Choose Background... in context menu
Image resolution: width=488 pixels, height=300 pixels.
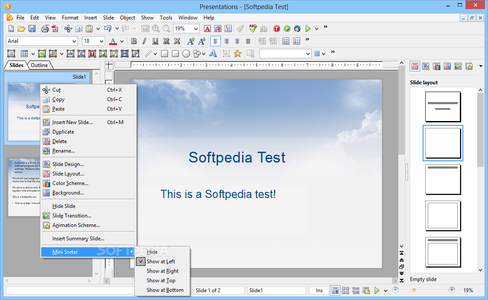[88, 193]
